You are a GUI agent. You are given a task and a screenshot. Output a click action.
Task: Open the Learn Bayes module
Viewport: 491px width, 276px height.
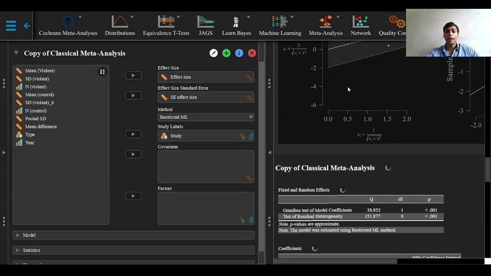[x=236, y=26]
